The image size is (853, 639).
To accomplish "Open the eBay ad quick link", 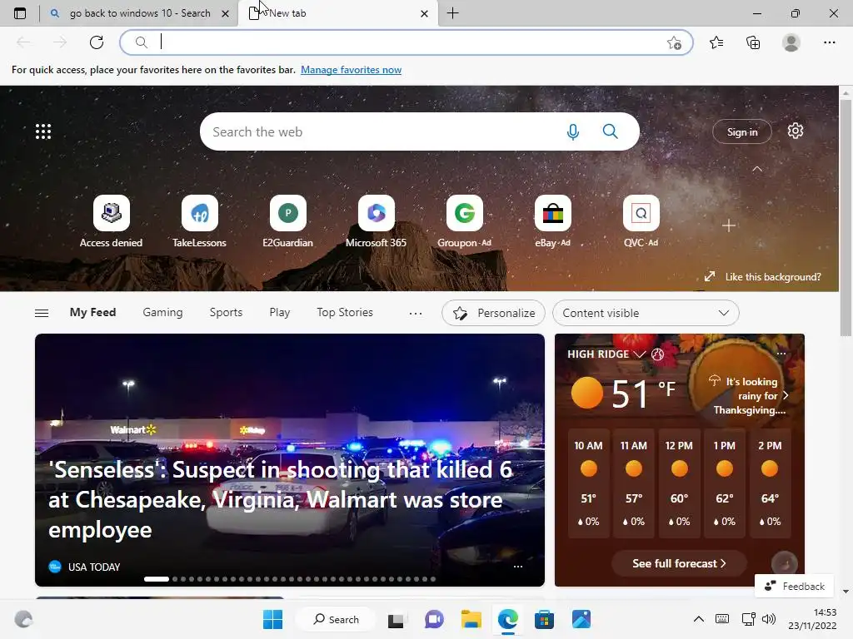I will click(553, 221).
